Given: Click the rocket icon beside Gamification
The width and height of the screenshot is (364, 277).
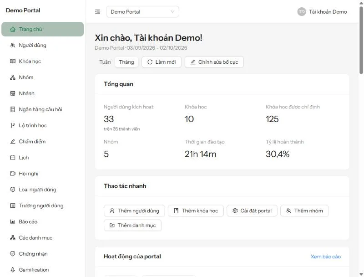Looking at the screenshot, I should click(x=13, y=270).
